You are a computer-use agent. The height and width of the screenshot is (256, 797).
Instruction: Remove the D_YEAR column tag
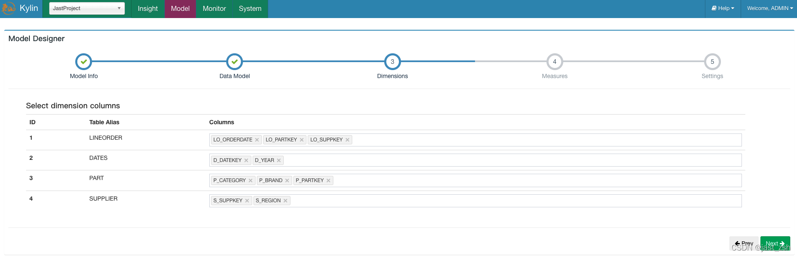(279, 160)
